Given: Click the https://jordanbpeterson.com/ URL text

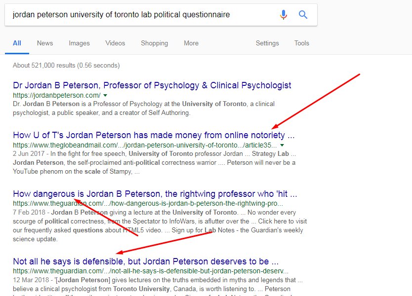Looking at the screenshot, I should (x=56, y=95).
